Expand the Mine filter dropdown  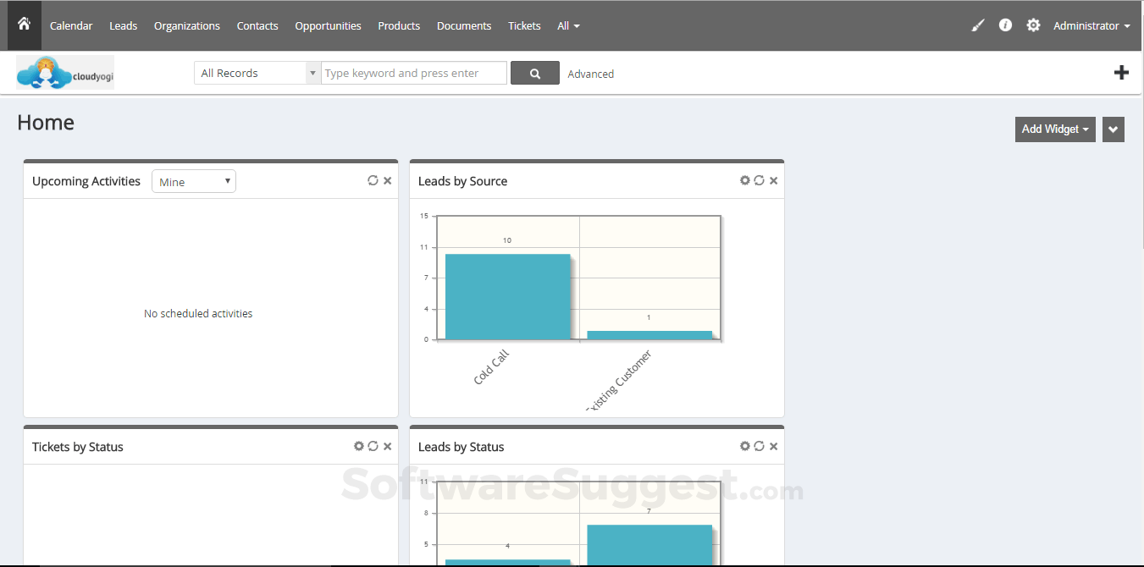pyautogui.click(x=194, y=181)
